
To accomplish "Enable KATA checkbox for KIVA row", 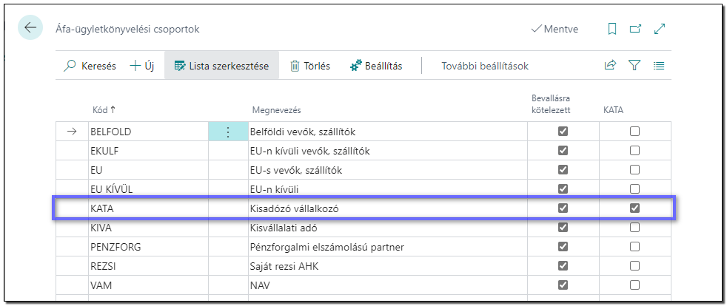I will [x=634, y=228].
